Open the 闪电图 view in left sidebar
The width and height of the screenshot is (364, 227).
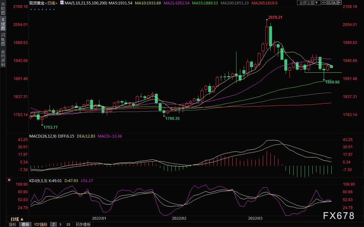coord(3,39)
